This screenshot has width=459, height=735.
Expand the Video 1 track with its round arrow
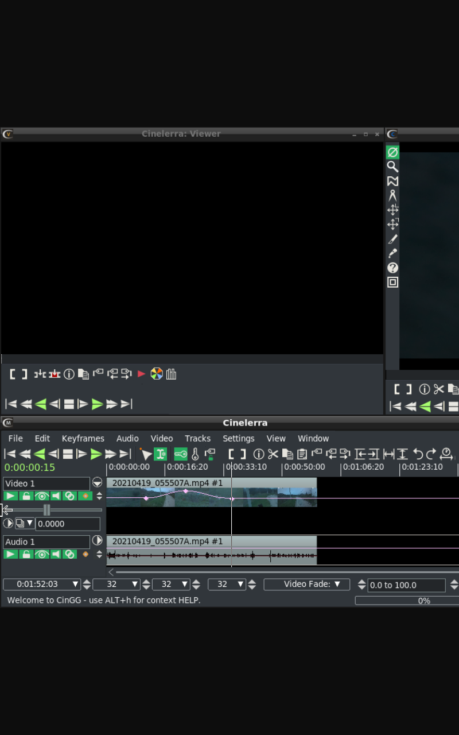(x=98, y=482)
